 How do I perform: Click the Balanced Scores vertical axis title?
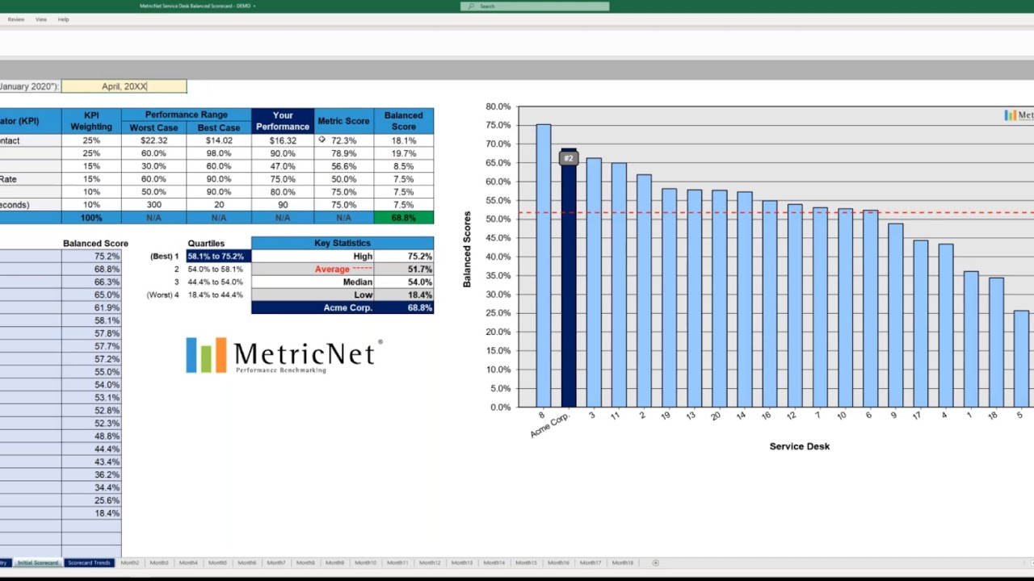click(467, 249)
